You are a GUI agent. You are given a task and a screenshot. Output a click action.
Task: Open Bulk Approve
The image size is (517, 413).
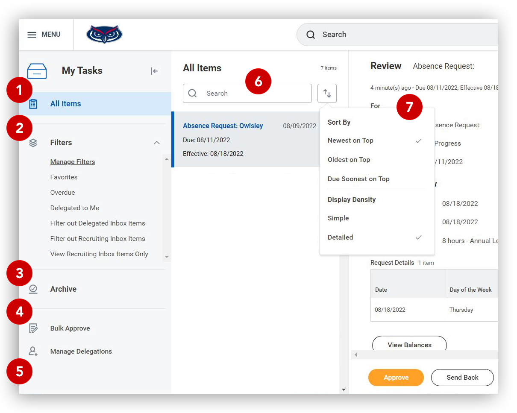coord(70,328)
